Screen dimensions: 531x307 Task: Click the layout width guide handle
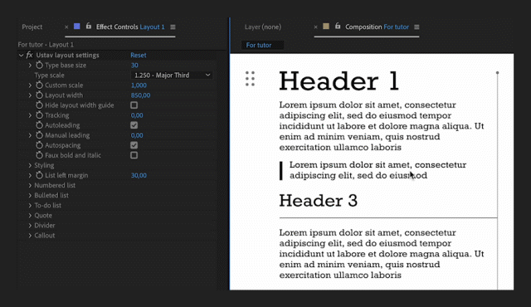(497, 73)
